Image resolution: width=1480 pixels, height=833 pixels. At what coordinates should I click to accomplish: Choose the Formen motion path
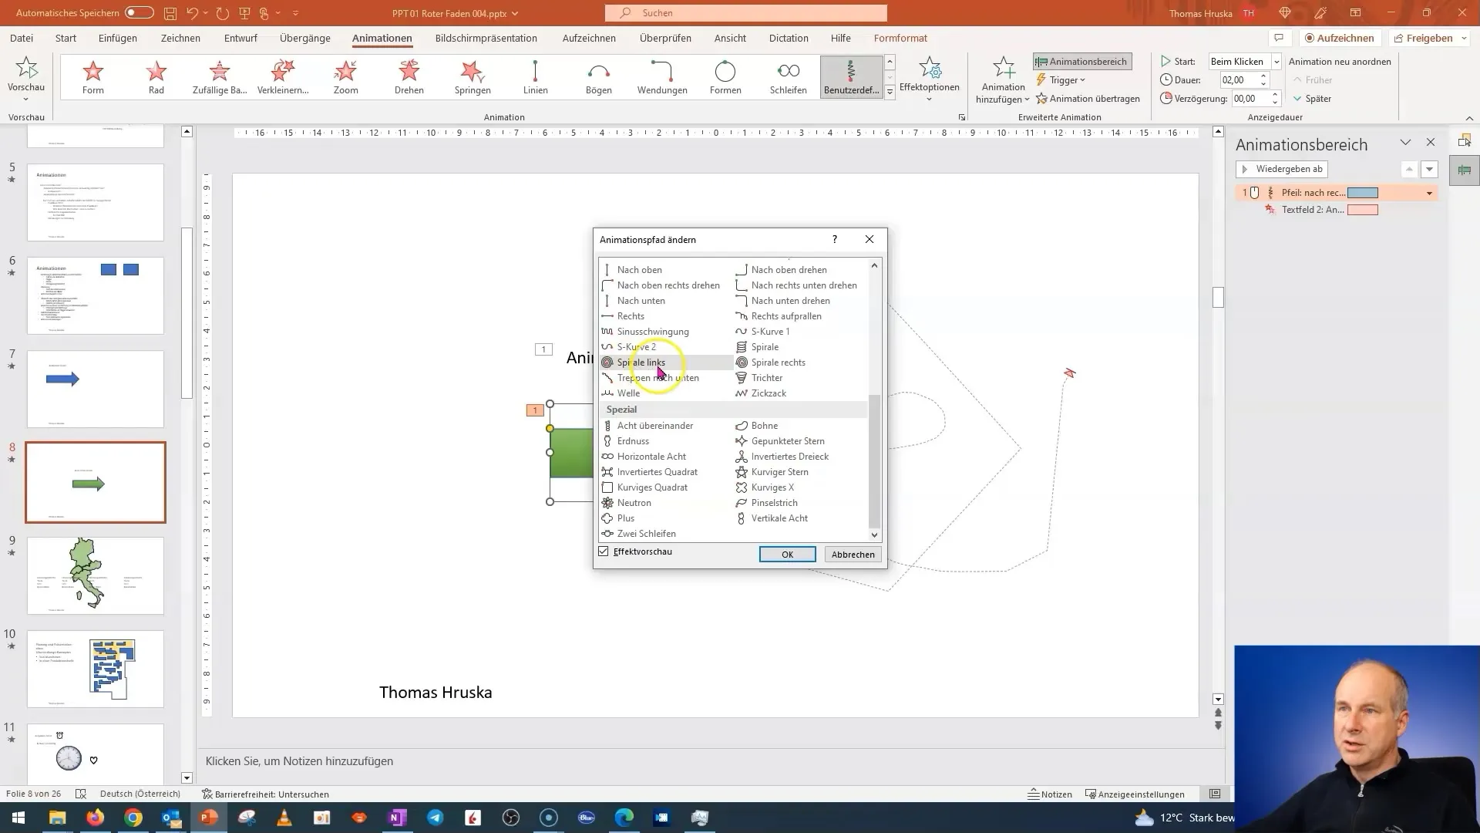pos(725,77)
